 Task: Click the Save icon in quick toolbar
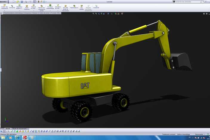22,1
